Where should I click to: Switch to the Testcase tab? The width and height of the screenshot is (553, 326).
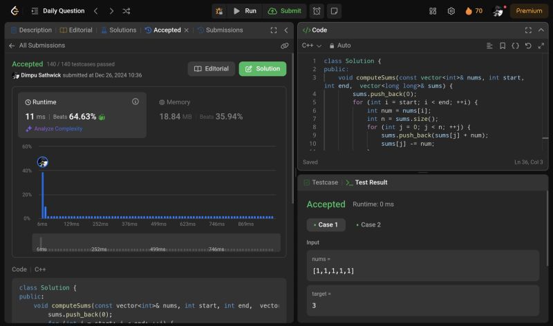click(321, 182)
